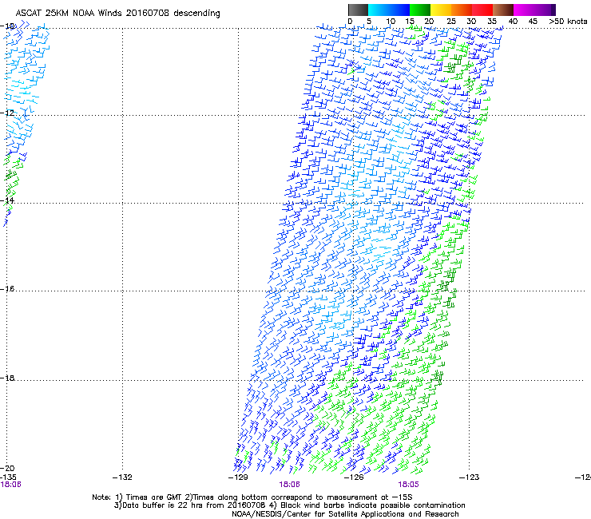
Task: Click the '40' label under the color bar
Action: click(513, 21)
